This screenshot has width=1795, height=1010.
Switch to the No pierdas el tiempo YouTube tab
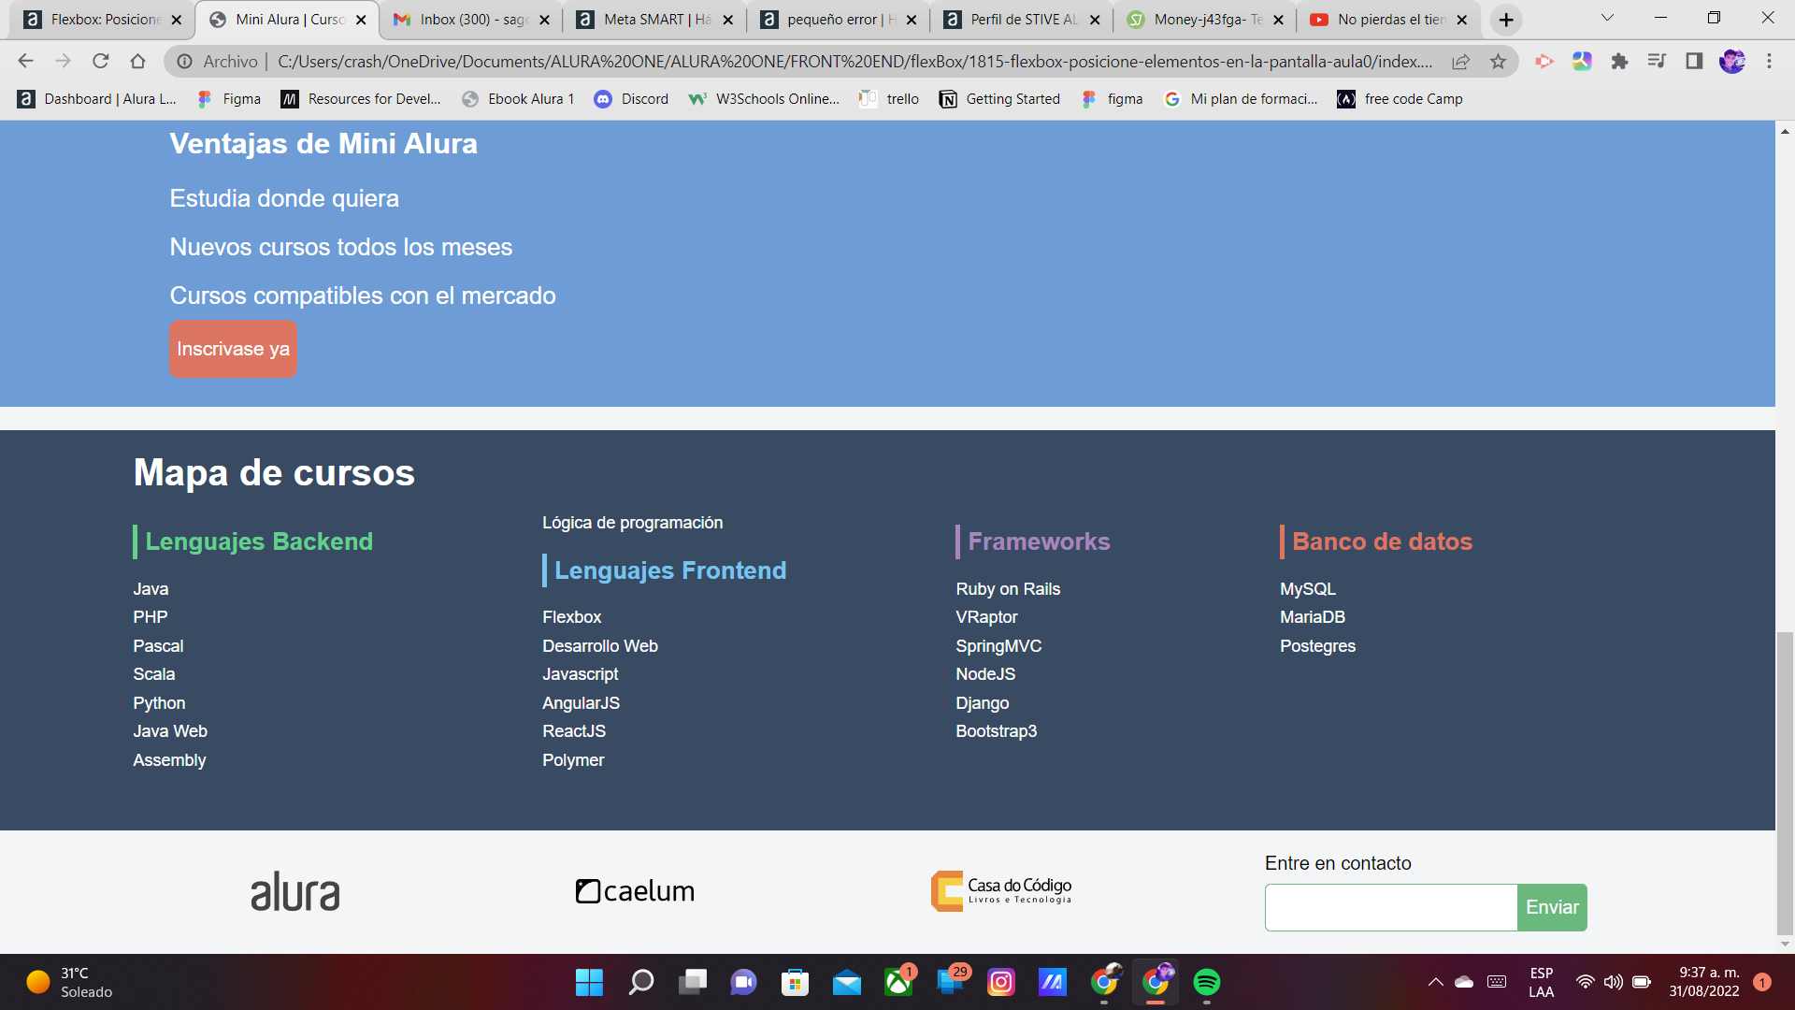pyautogui.click(x=1390, y=20)
